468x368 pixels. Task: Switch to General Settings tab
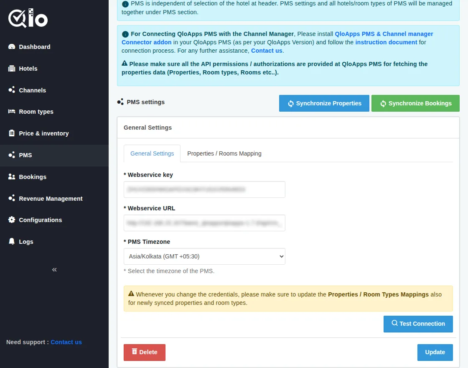coord(152,153)
